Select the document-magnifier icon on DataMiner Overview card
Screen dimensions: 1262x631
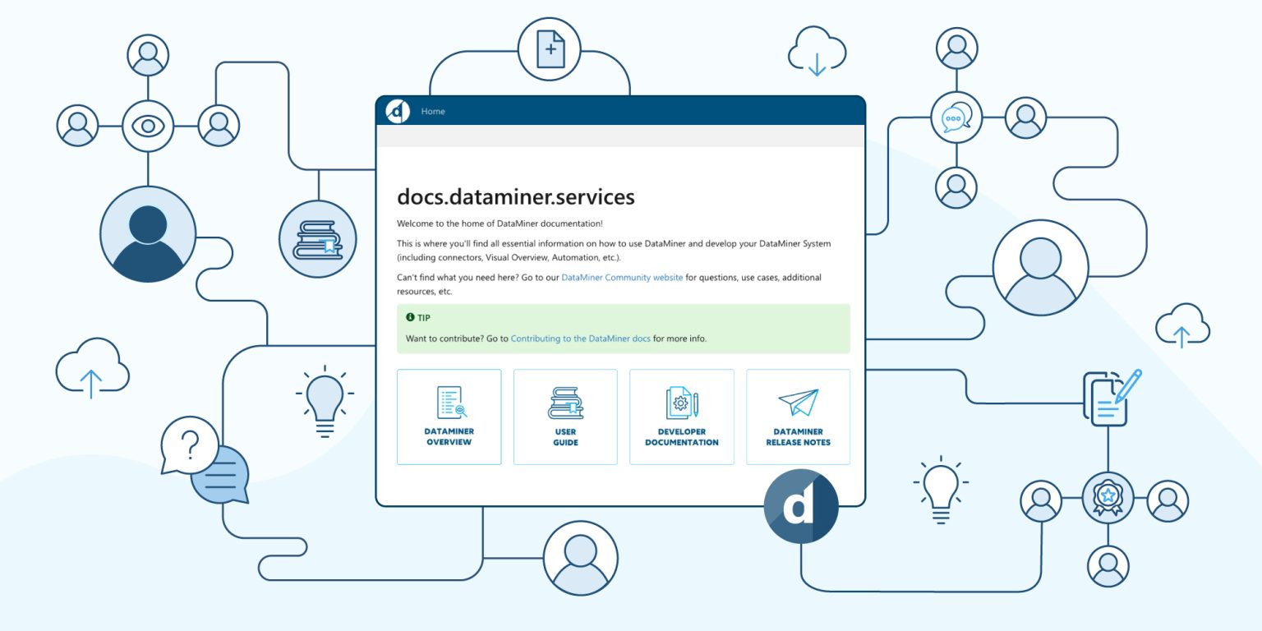tap(449, 403)
